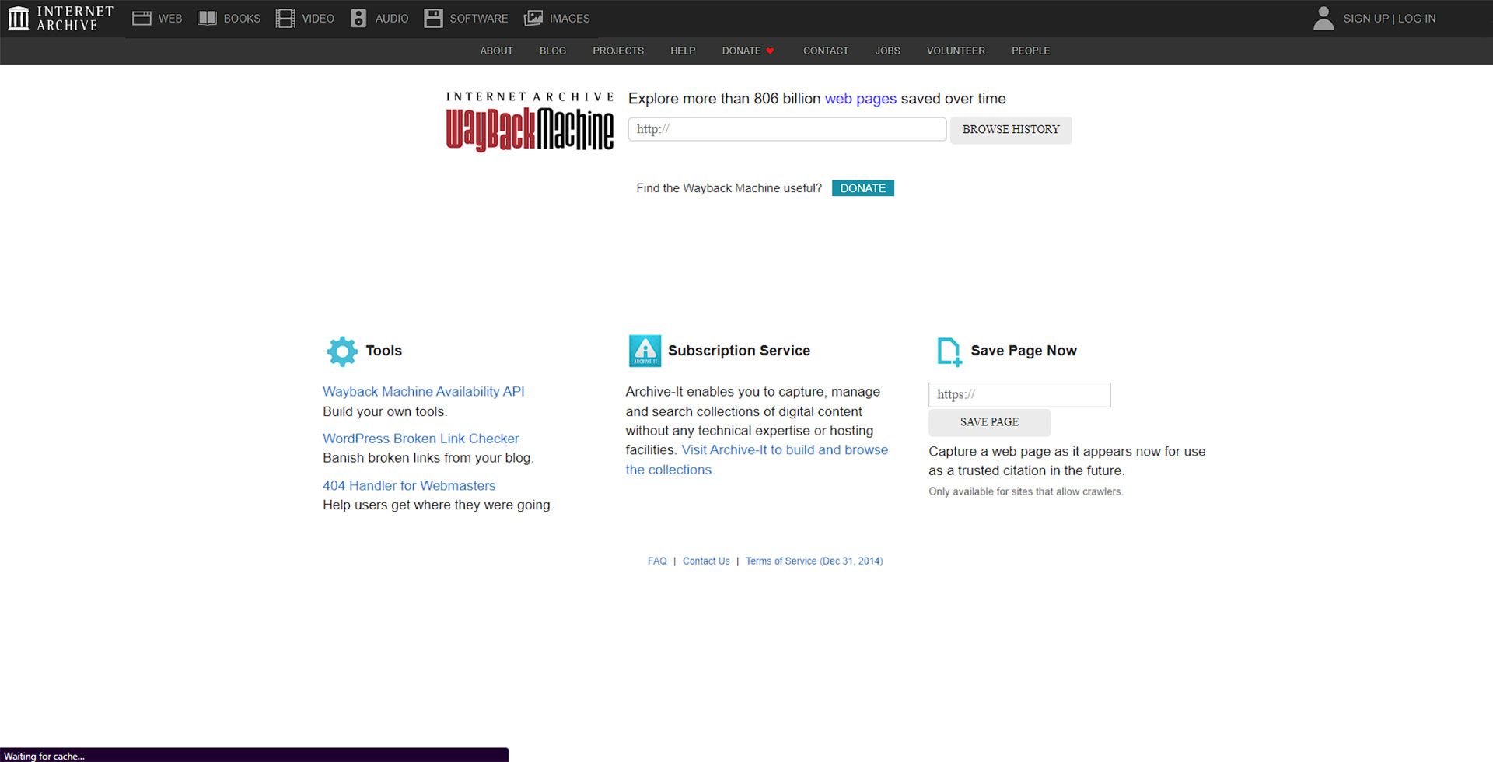Click 'Banish broken links from your blog.' text

click(428, 458)
